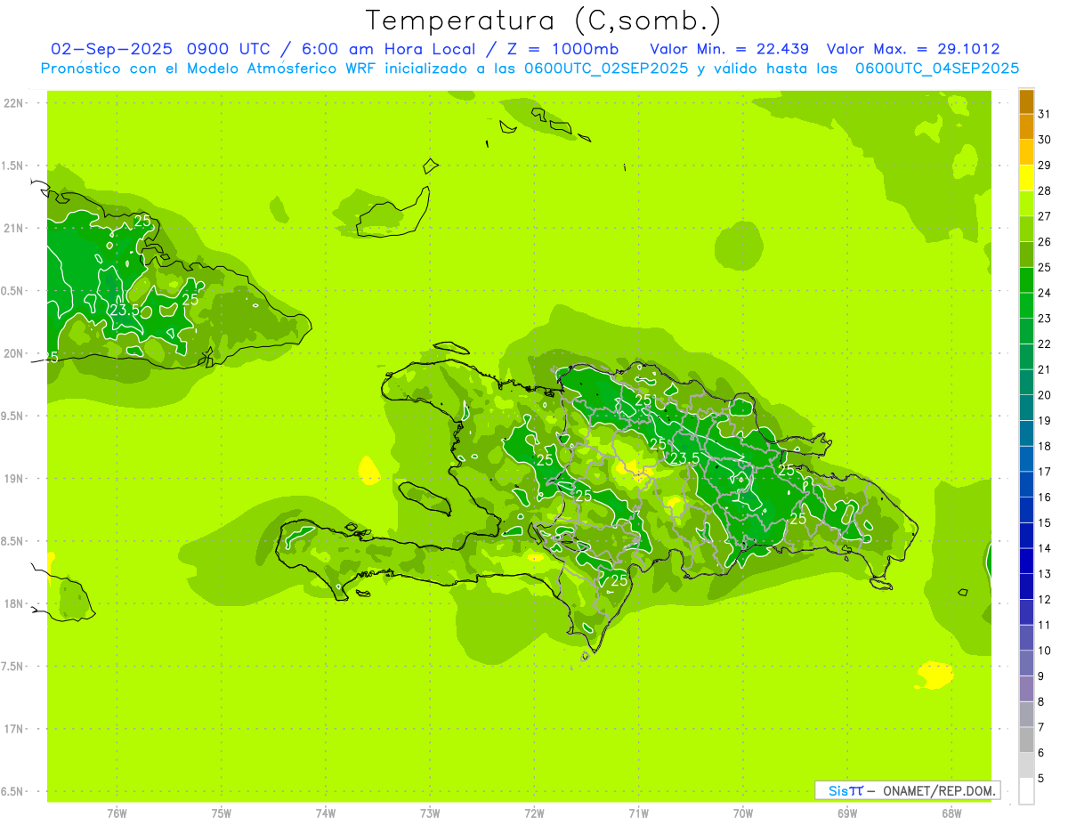The height and width of the screenshot is (825, 1068).
Task: Click longitude axis label 76W
Action: (117, 813)
